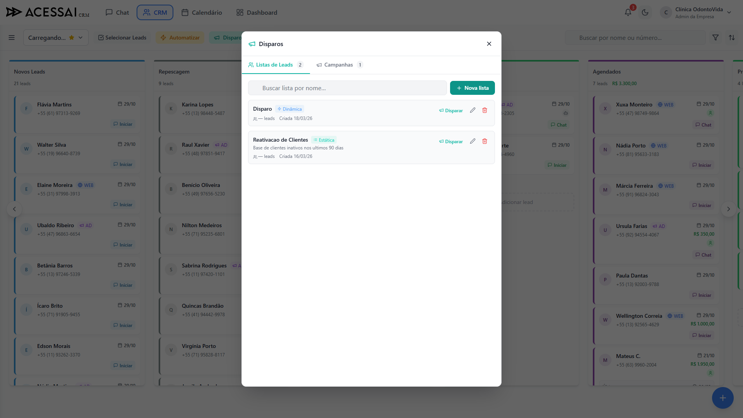This screenshot has height=418, width=743.
Task: Click the sort arrows icon
Action: point(732,38)
